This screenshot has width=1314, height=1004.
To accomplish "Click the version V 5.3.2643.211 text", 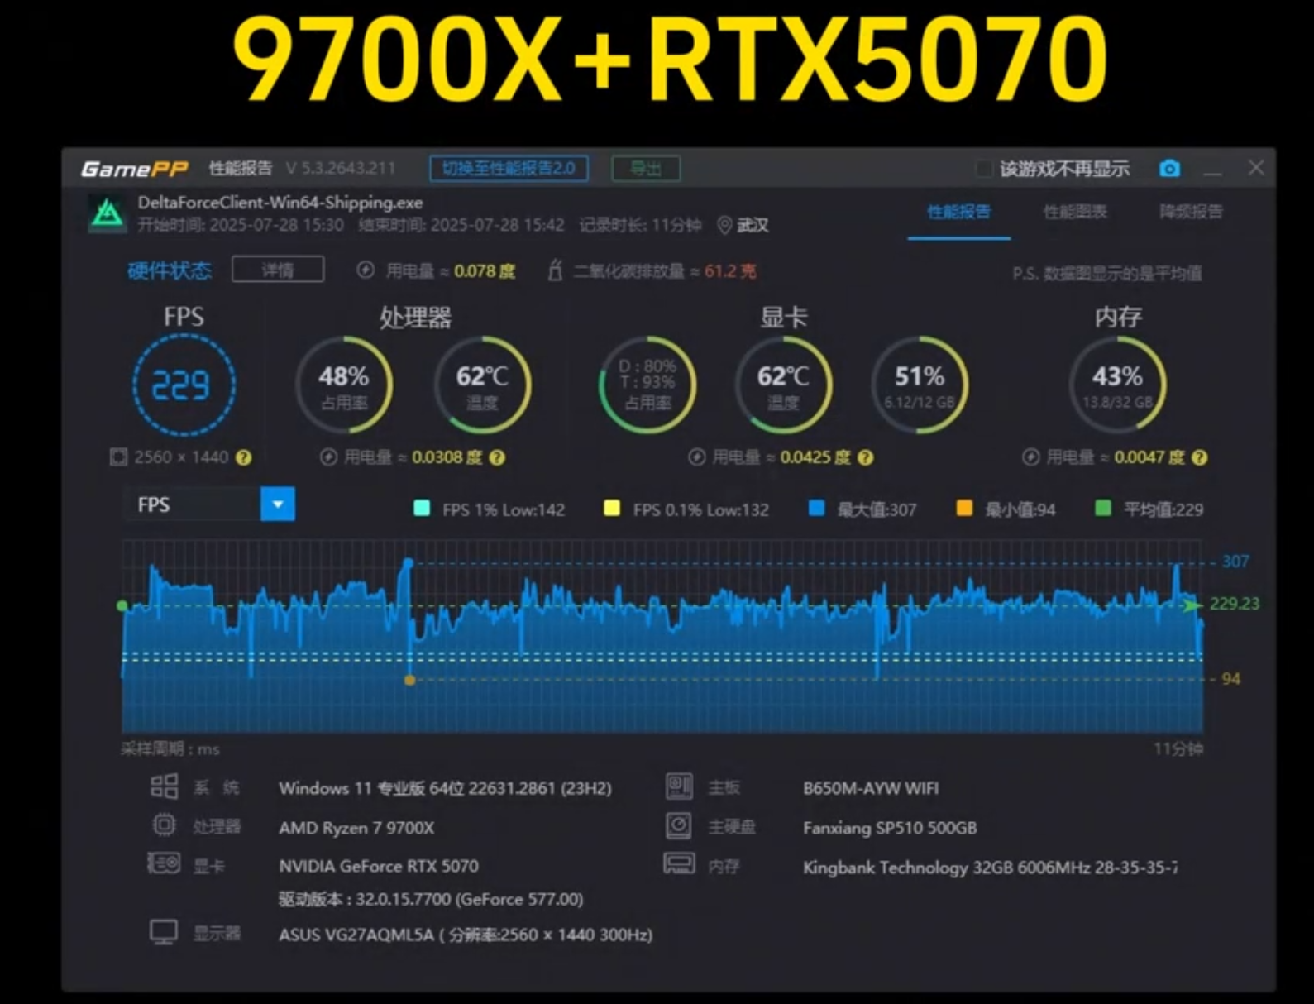I will click(x=341, y=169).
